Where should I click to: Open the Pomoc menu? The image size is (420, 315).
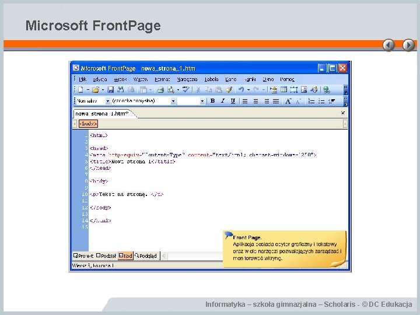[287, 79]
